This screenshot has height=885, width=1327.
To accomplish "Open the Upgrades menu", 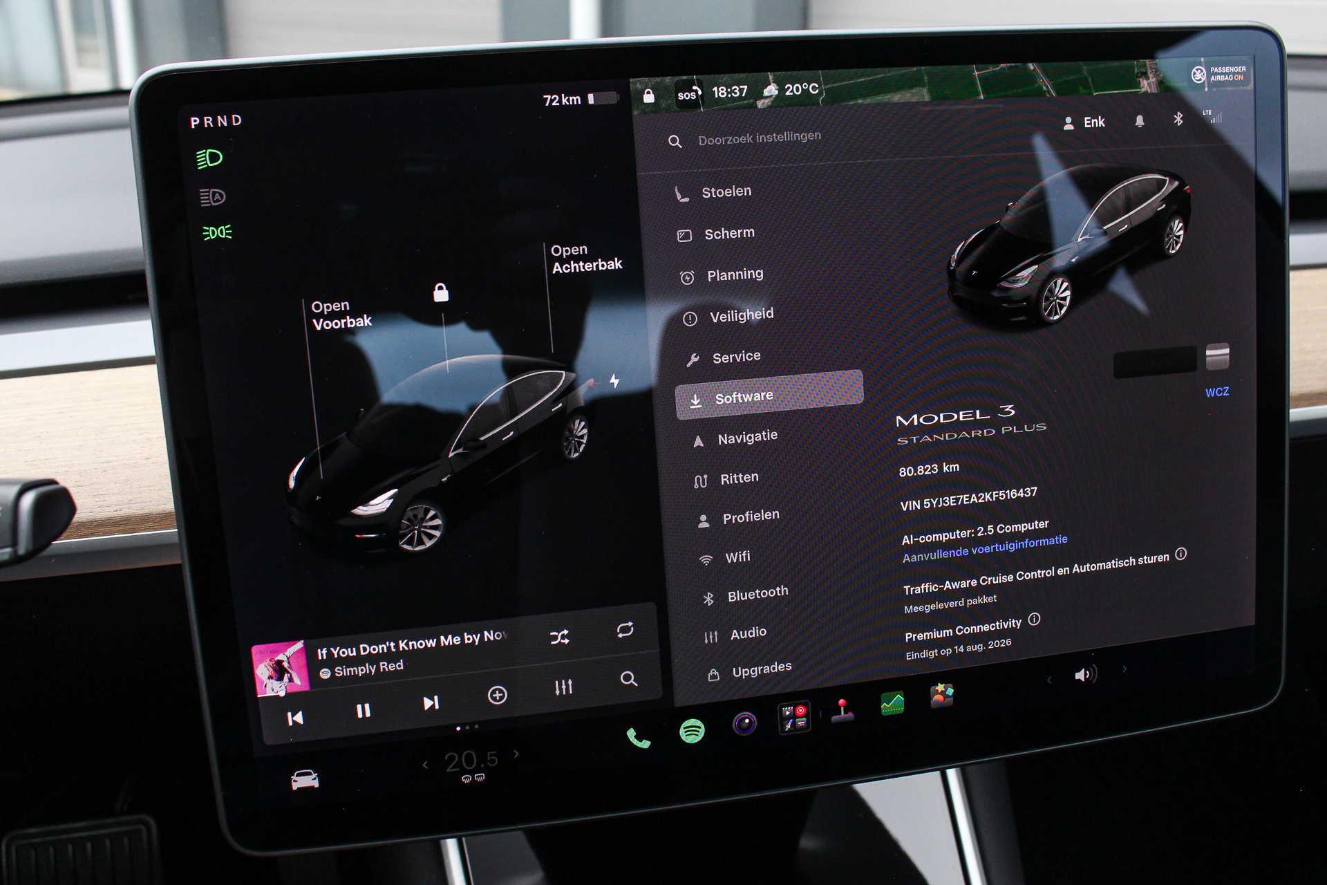I will pyautogui.click(x=750, y=670).
